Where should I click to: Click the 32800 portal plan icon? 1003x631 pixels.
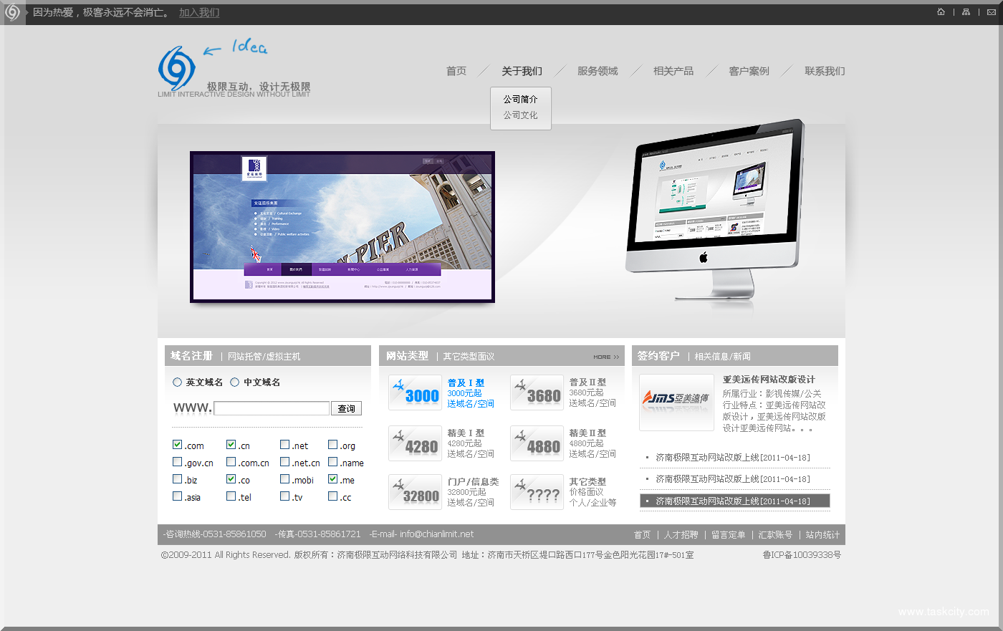pyautogui.click(x=416, y=493)
